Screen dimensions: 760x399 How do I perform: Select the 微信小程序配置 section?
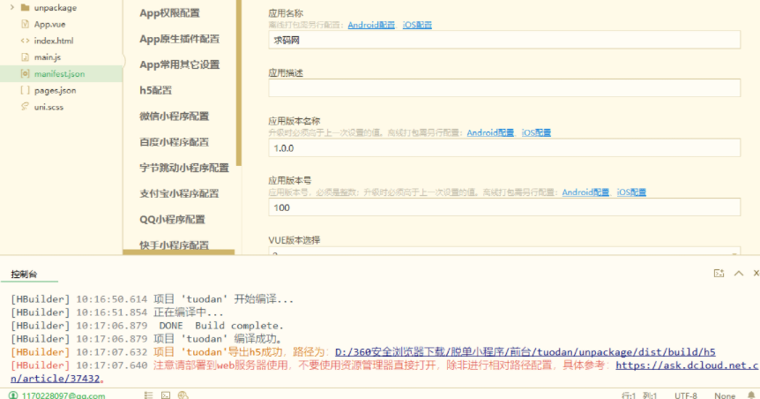click(x=174, y=116)
